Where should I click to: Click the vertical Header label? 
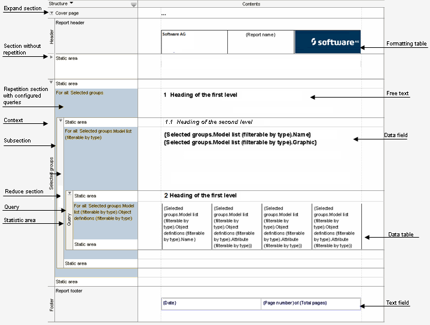coord(51,37)
